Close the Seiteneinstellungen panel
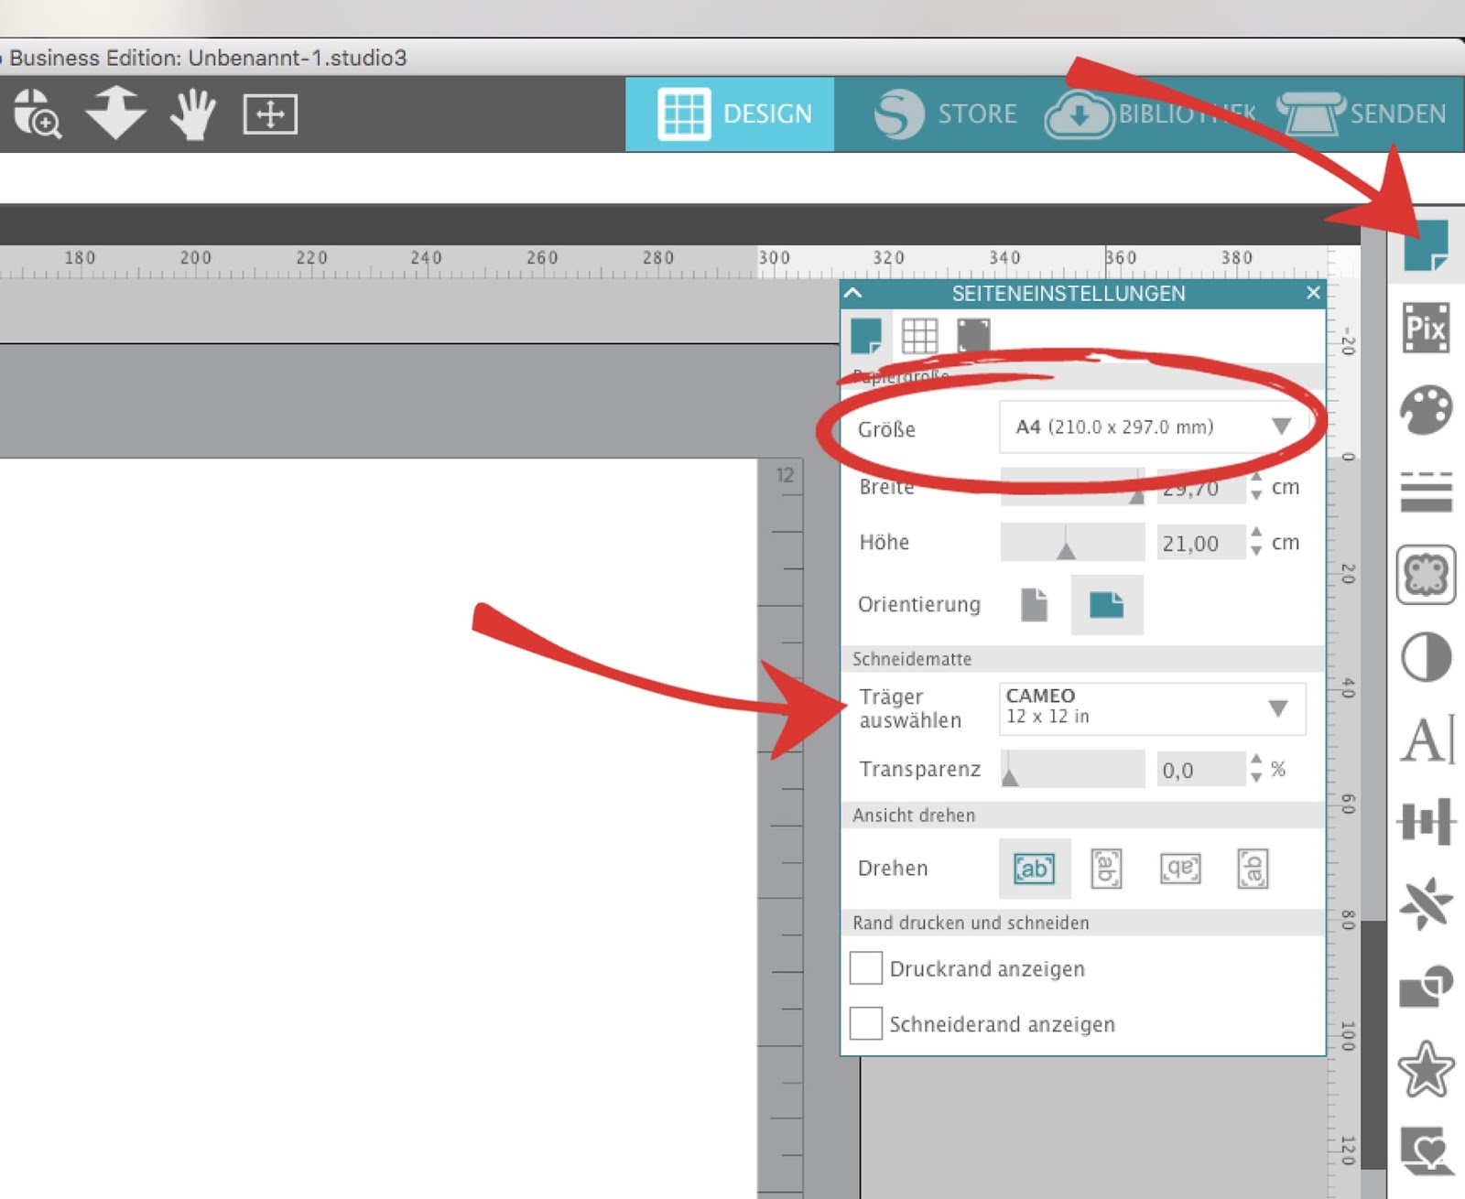 1313,293
